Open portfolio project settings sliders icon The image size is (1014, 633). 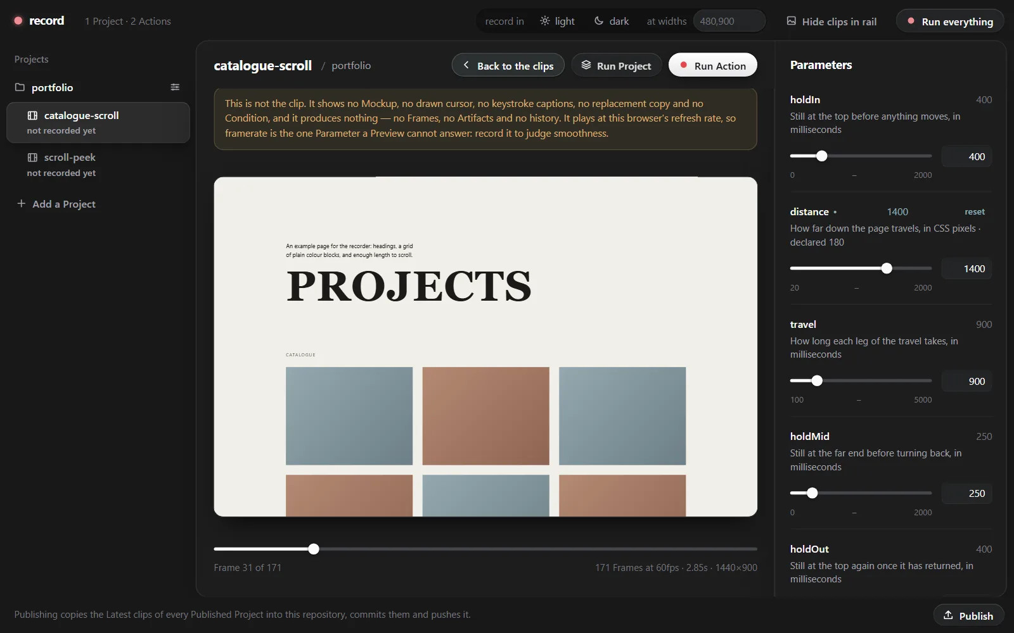175,87
